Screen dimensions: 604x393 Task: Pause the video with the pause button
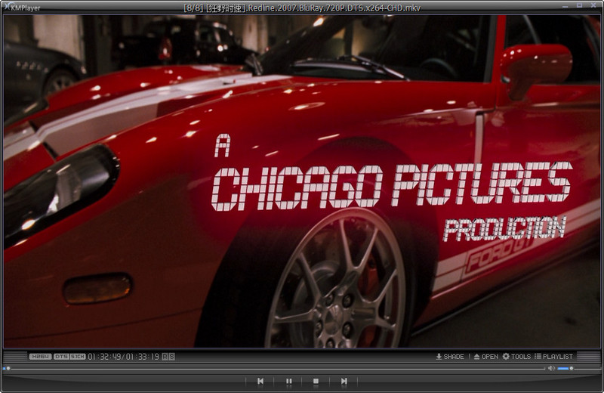288,382
